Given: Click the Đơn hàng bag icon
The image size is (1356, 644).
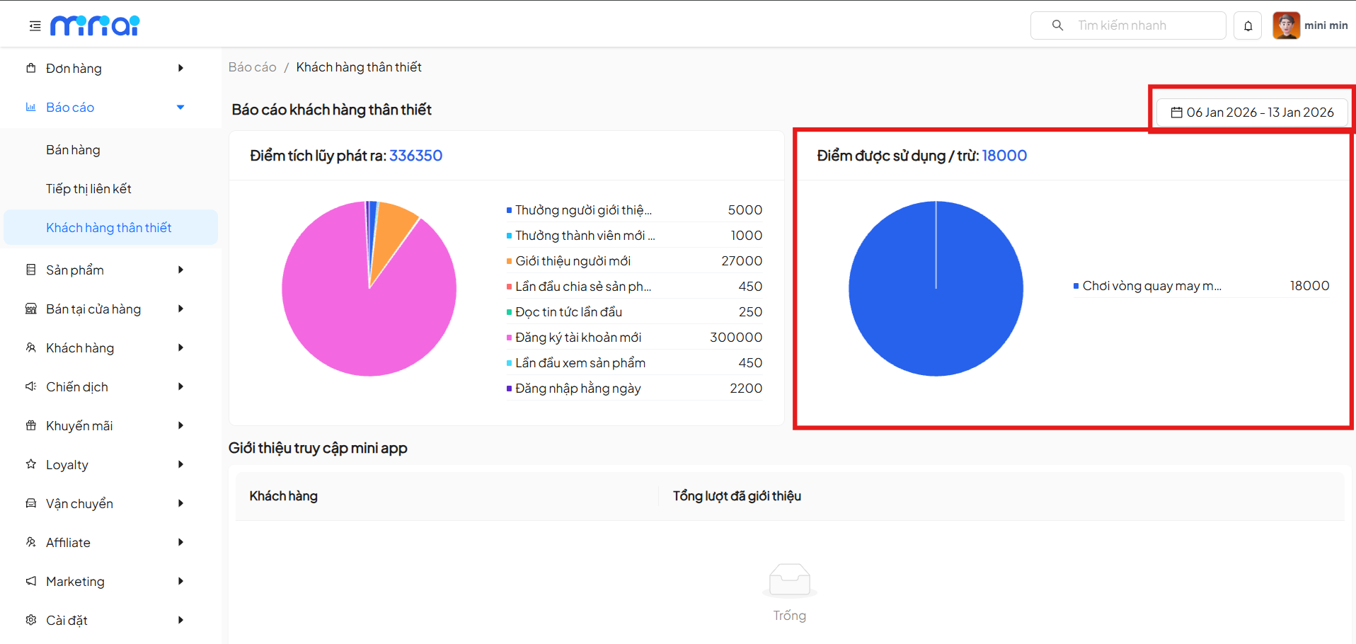Looking at the screenshot, I should pyautogui.click(x=31, y=69).
